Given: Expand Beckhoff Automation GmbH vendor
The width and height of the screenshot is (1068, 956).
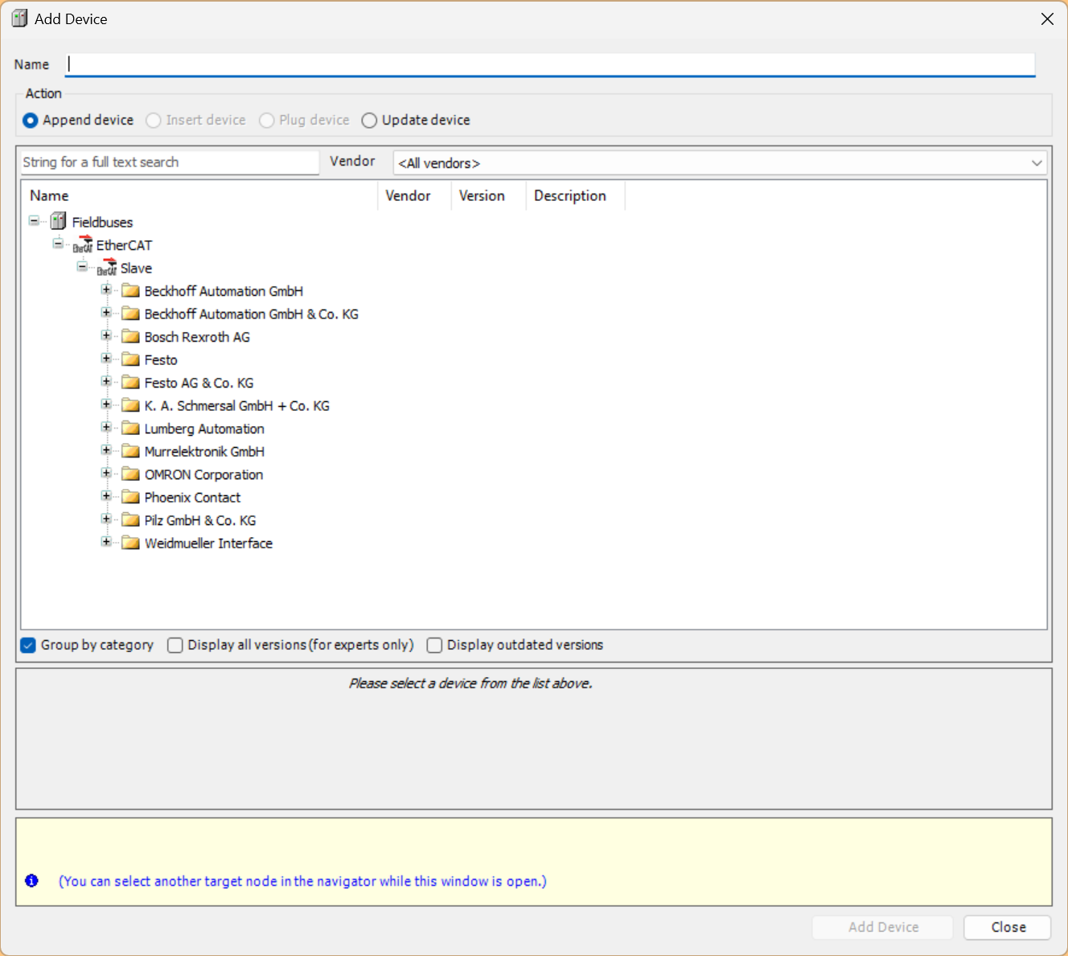Looking at the screenshot, I should point(106,289).
